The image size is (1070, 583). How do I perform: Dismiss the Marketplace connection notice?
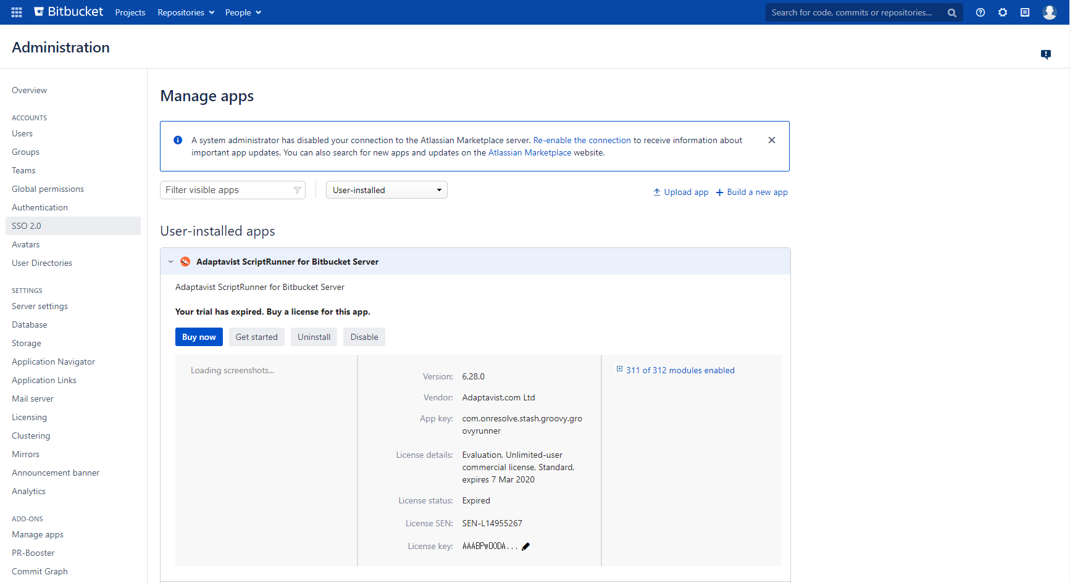coord(772,140)
